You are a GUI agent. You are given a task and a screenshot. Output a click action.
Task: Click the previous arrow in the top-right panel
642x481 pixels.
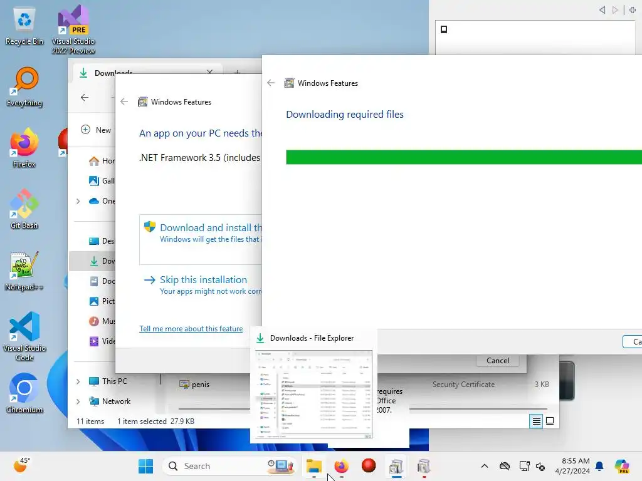point(602,10)
